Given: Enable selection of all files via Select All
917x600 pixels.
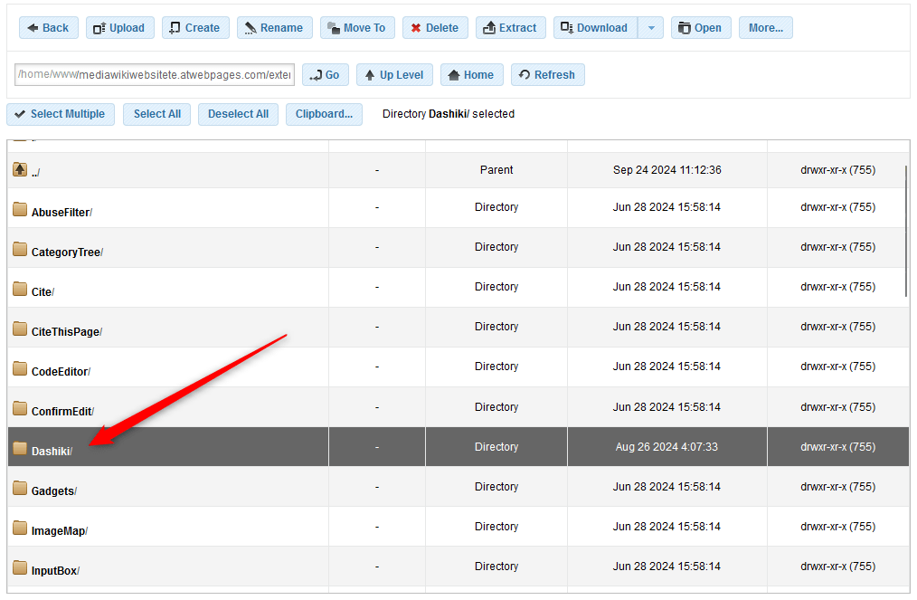Looking at the screenshot, I should 156,114.
